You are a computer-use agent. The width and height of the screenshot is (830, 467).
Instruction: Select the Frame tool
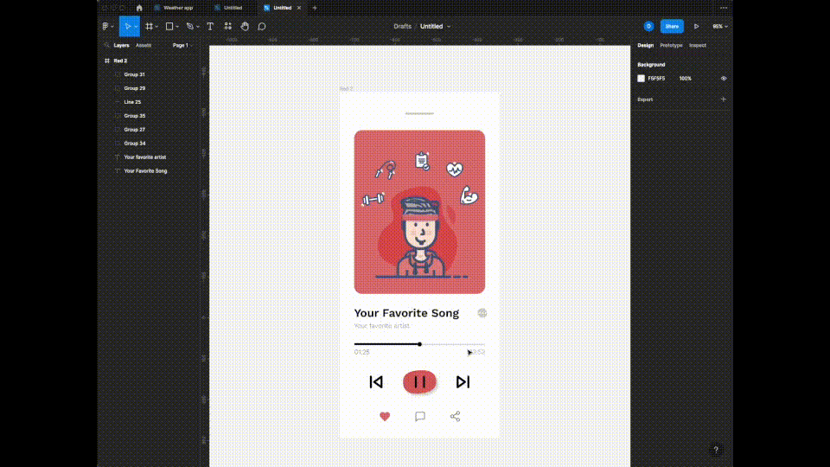point(150,26)
